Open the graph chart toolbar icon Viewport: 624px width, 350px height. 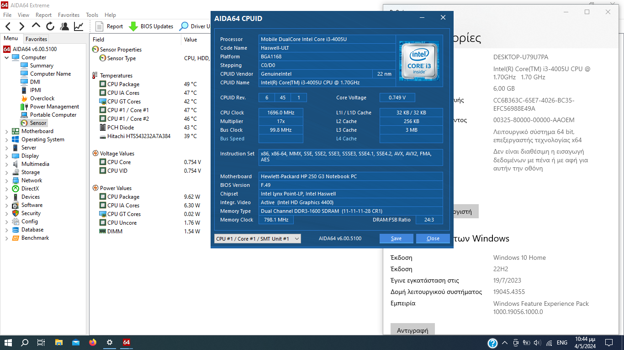click(x=79, y=26)
